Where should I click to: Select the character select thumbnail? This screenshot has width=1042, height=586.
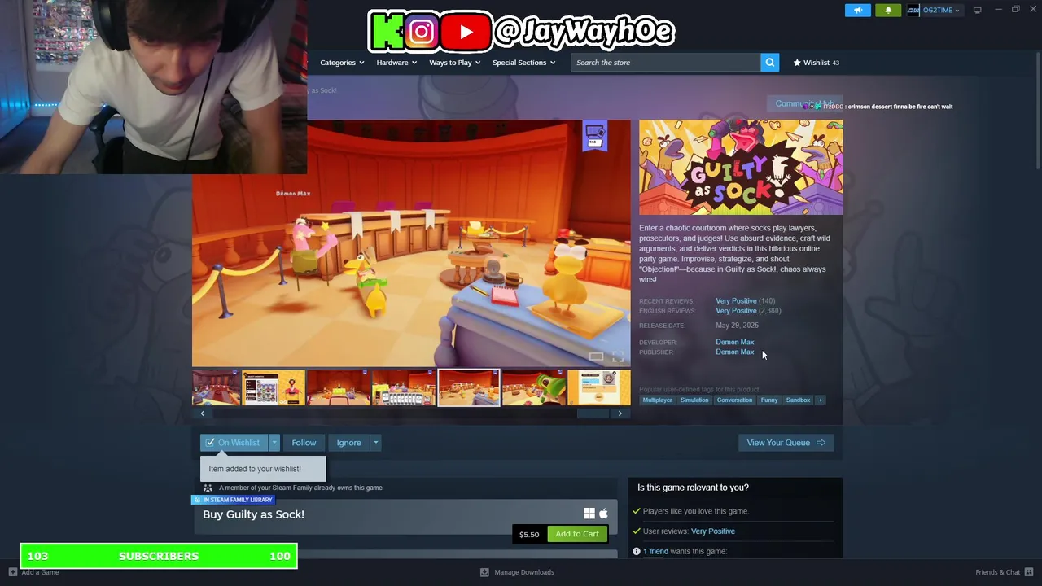coord(274,387)
